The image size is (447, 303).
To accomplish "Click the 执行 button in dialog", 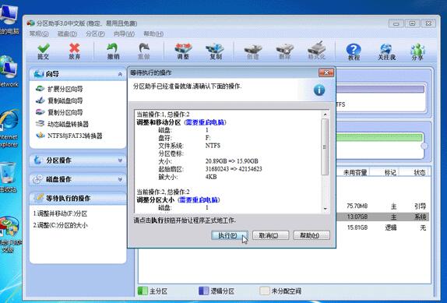I will pyautogui.click(x=230, y=235).
